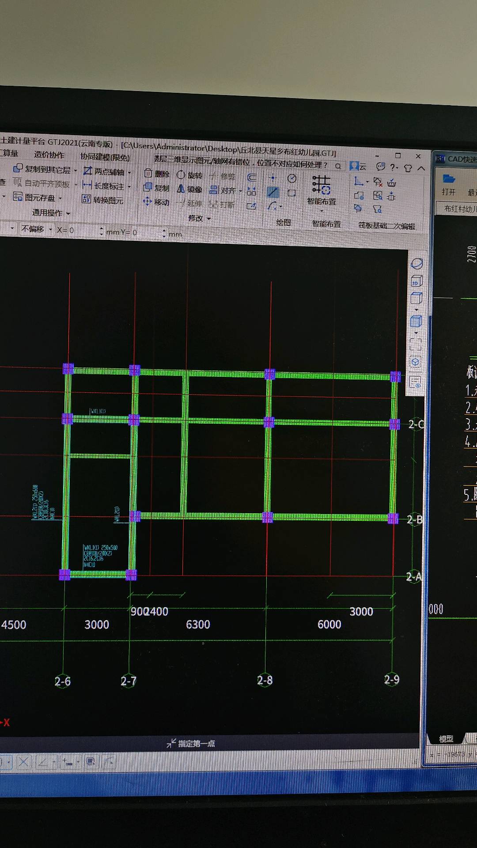Switch to 3D view cube icon
The height and width of the screenshot is (848, 477).
(x=416, y=281)
